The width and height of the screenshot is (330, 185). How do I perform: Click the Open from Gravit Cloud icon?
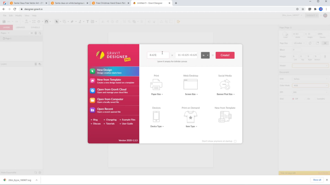point(92,91)
